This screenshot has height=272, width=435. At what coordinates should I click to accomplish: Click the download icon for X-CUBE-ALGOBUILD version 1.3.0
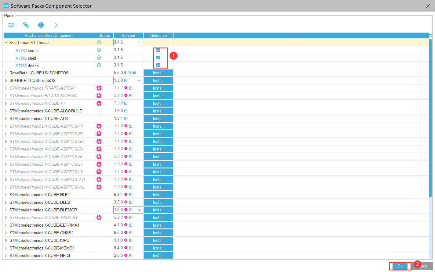126,111
